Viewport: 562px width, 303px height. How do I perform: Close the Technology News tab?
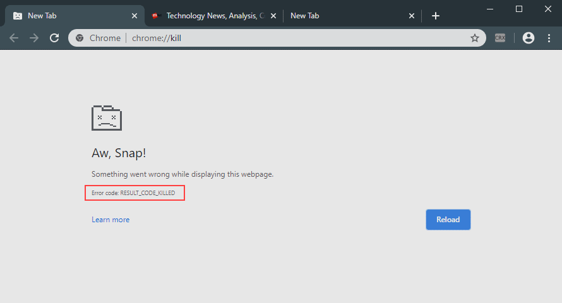point(273,16)
